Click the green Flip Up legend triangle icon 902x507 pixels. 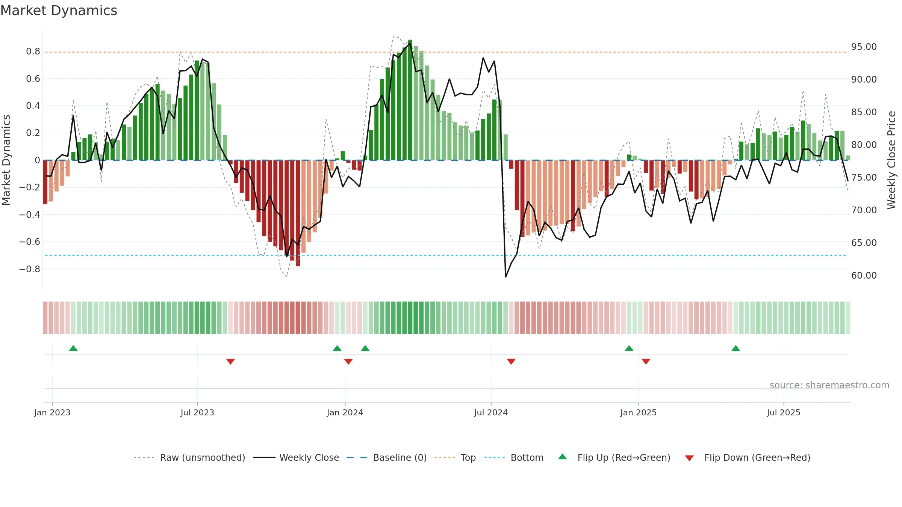pyautogui.click(x=563, y=457)
